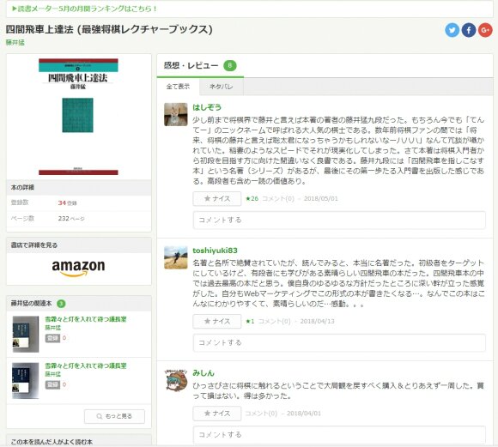
Task: Share the book on Google Plus
Action: click(x=485, y=30)
